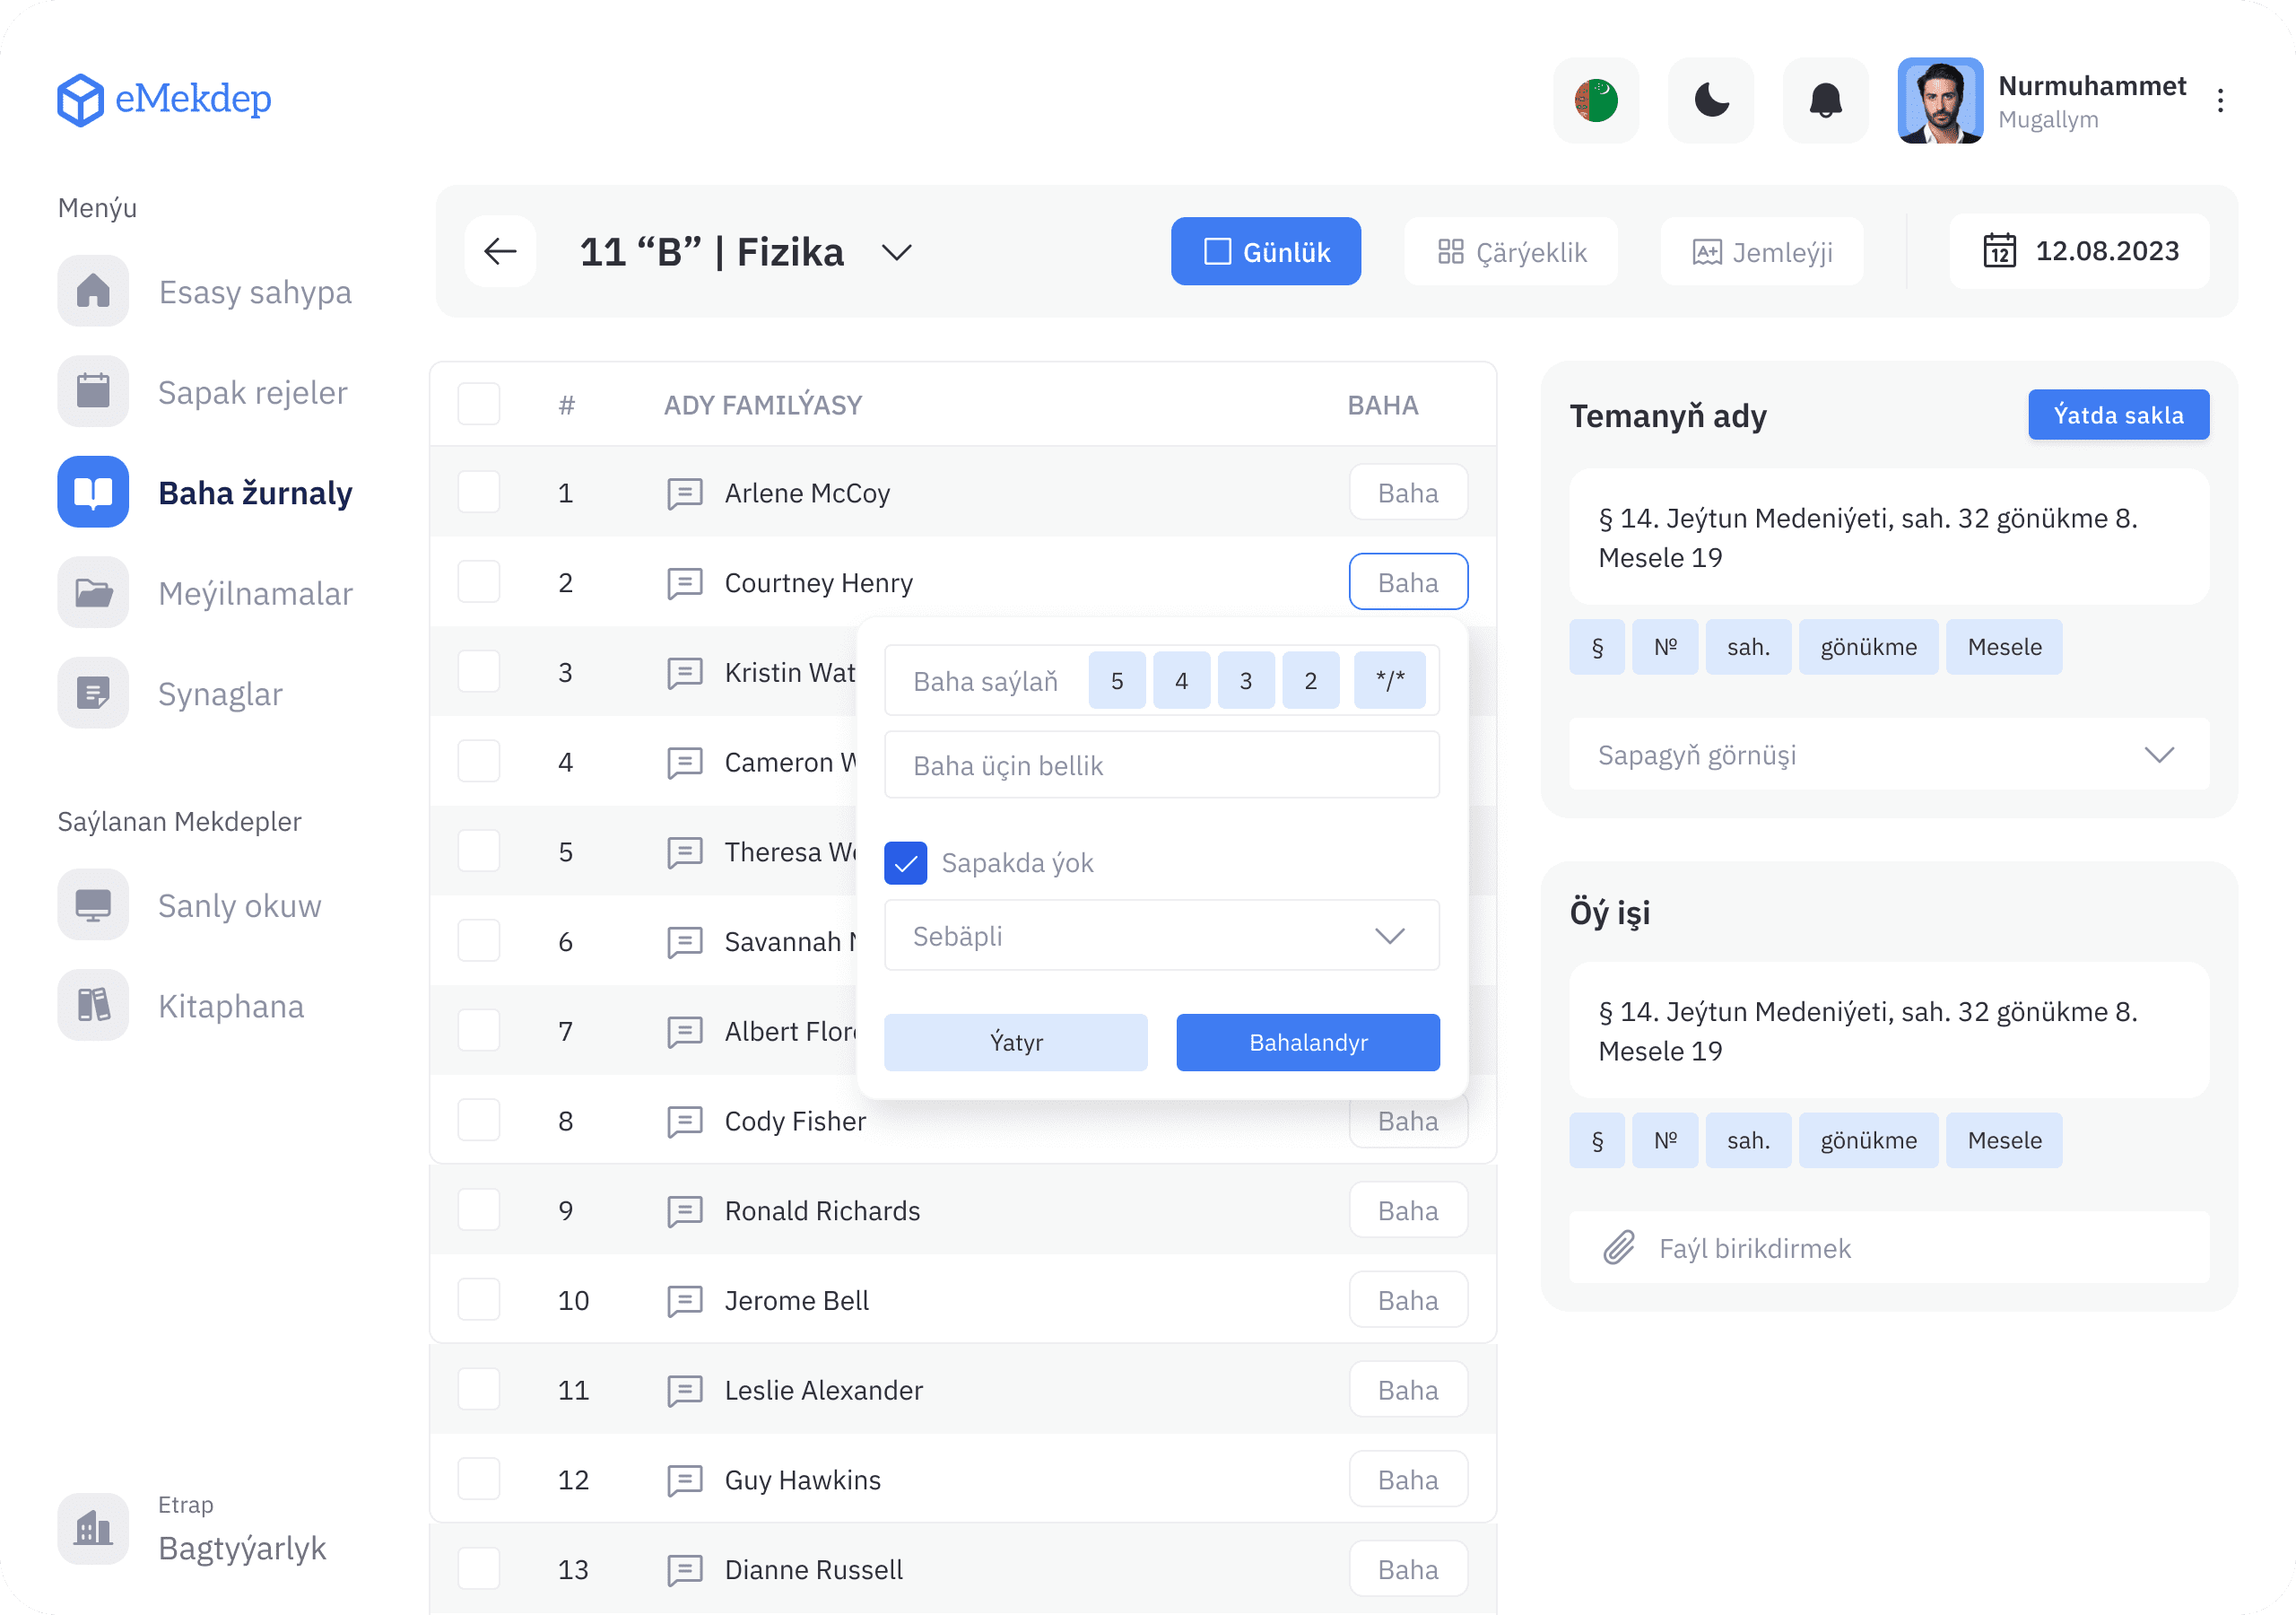
Task: Click the dark mode moon icon
Action: click(1710, 100)
